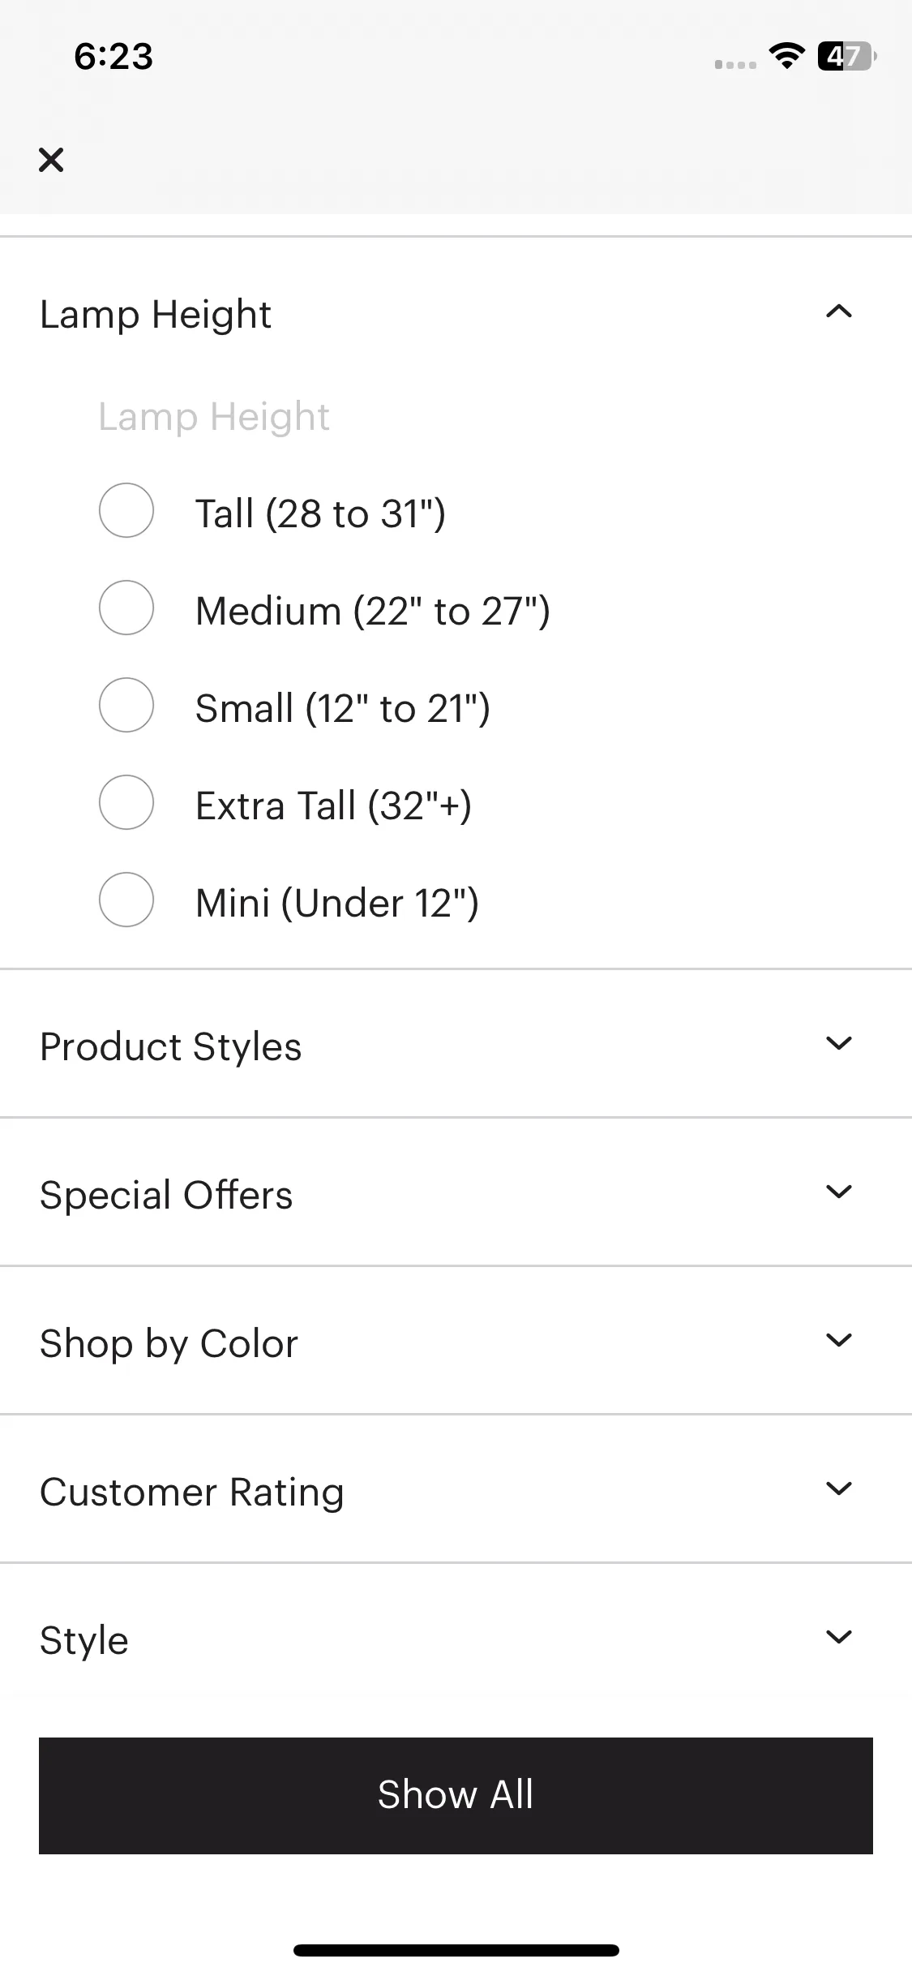Select Medium (22" to 27") radio button
The height and width of the screenshot is (1976, 912).
click(126, 608)
